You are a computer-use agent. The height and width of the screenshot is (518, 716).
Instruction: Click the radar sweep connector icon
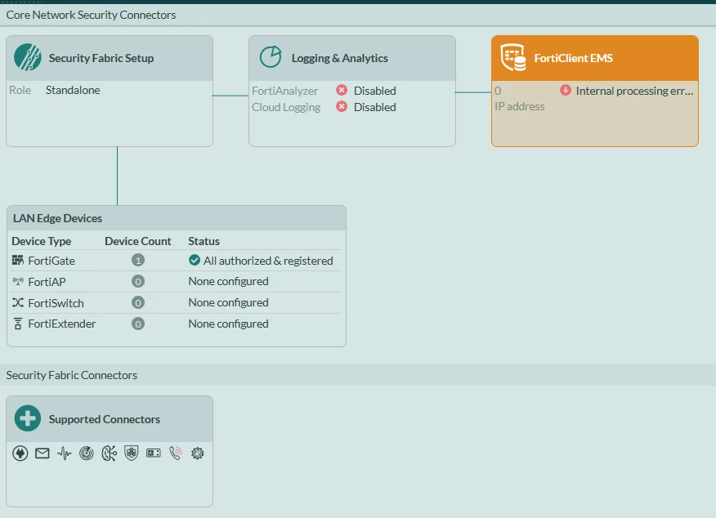(87, 453)
